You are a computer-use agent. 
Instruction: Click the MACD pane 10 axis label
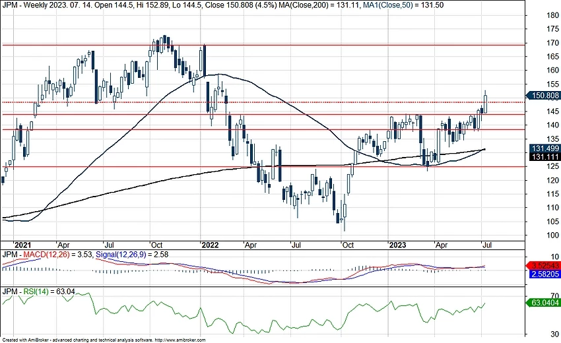point(555,257)
